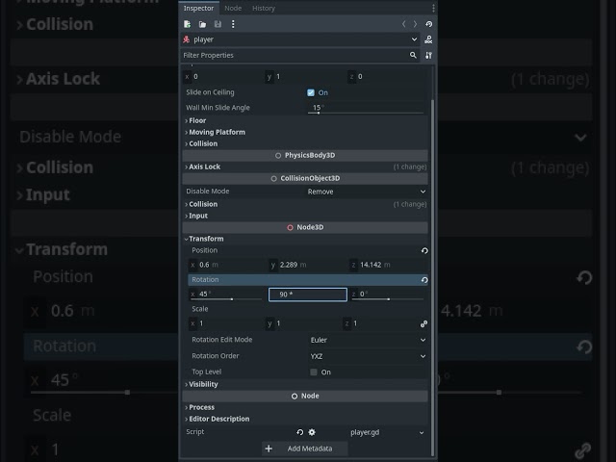Expand the Editor Description section

click(218, 419)
